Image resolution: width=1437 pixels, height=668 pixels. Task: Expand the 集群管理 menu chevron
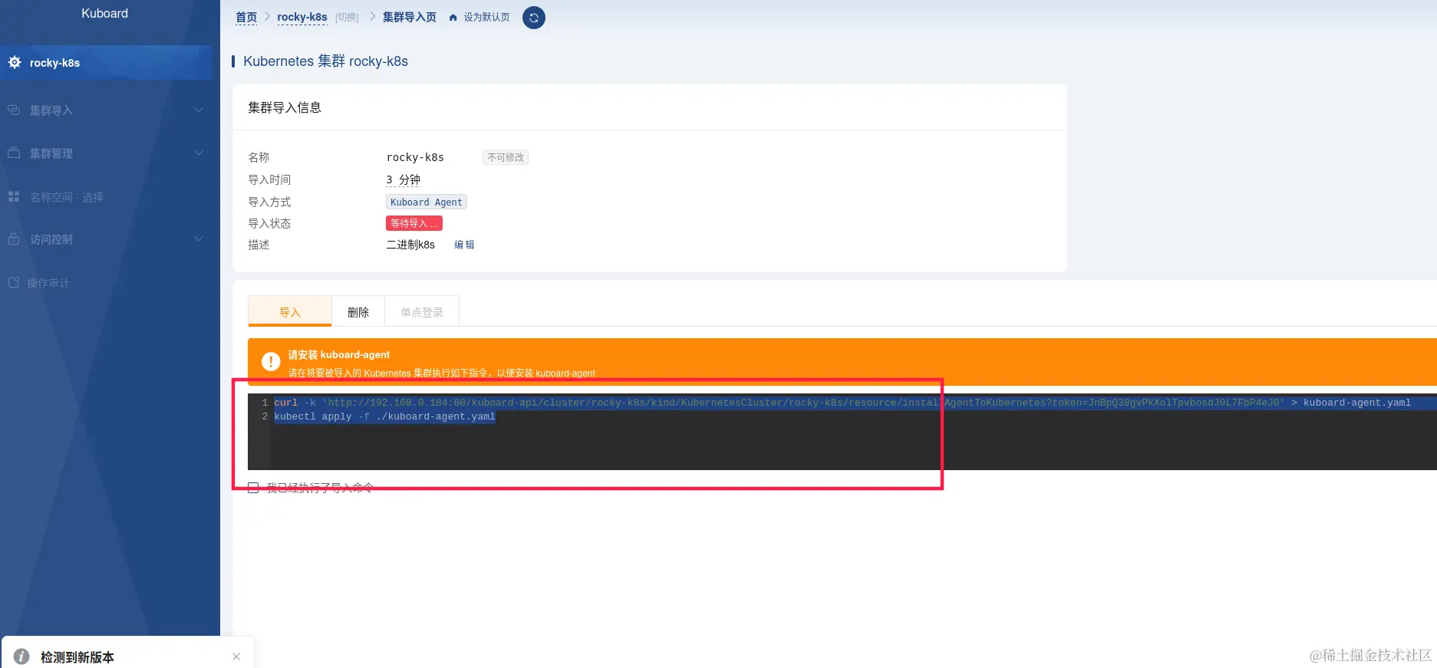click(199, 153)
